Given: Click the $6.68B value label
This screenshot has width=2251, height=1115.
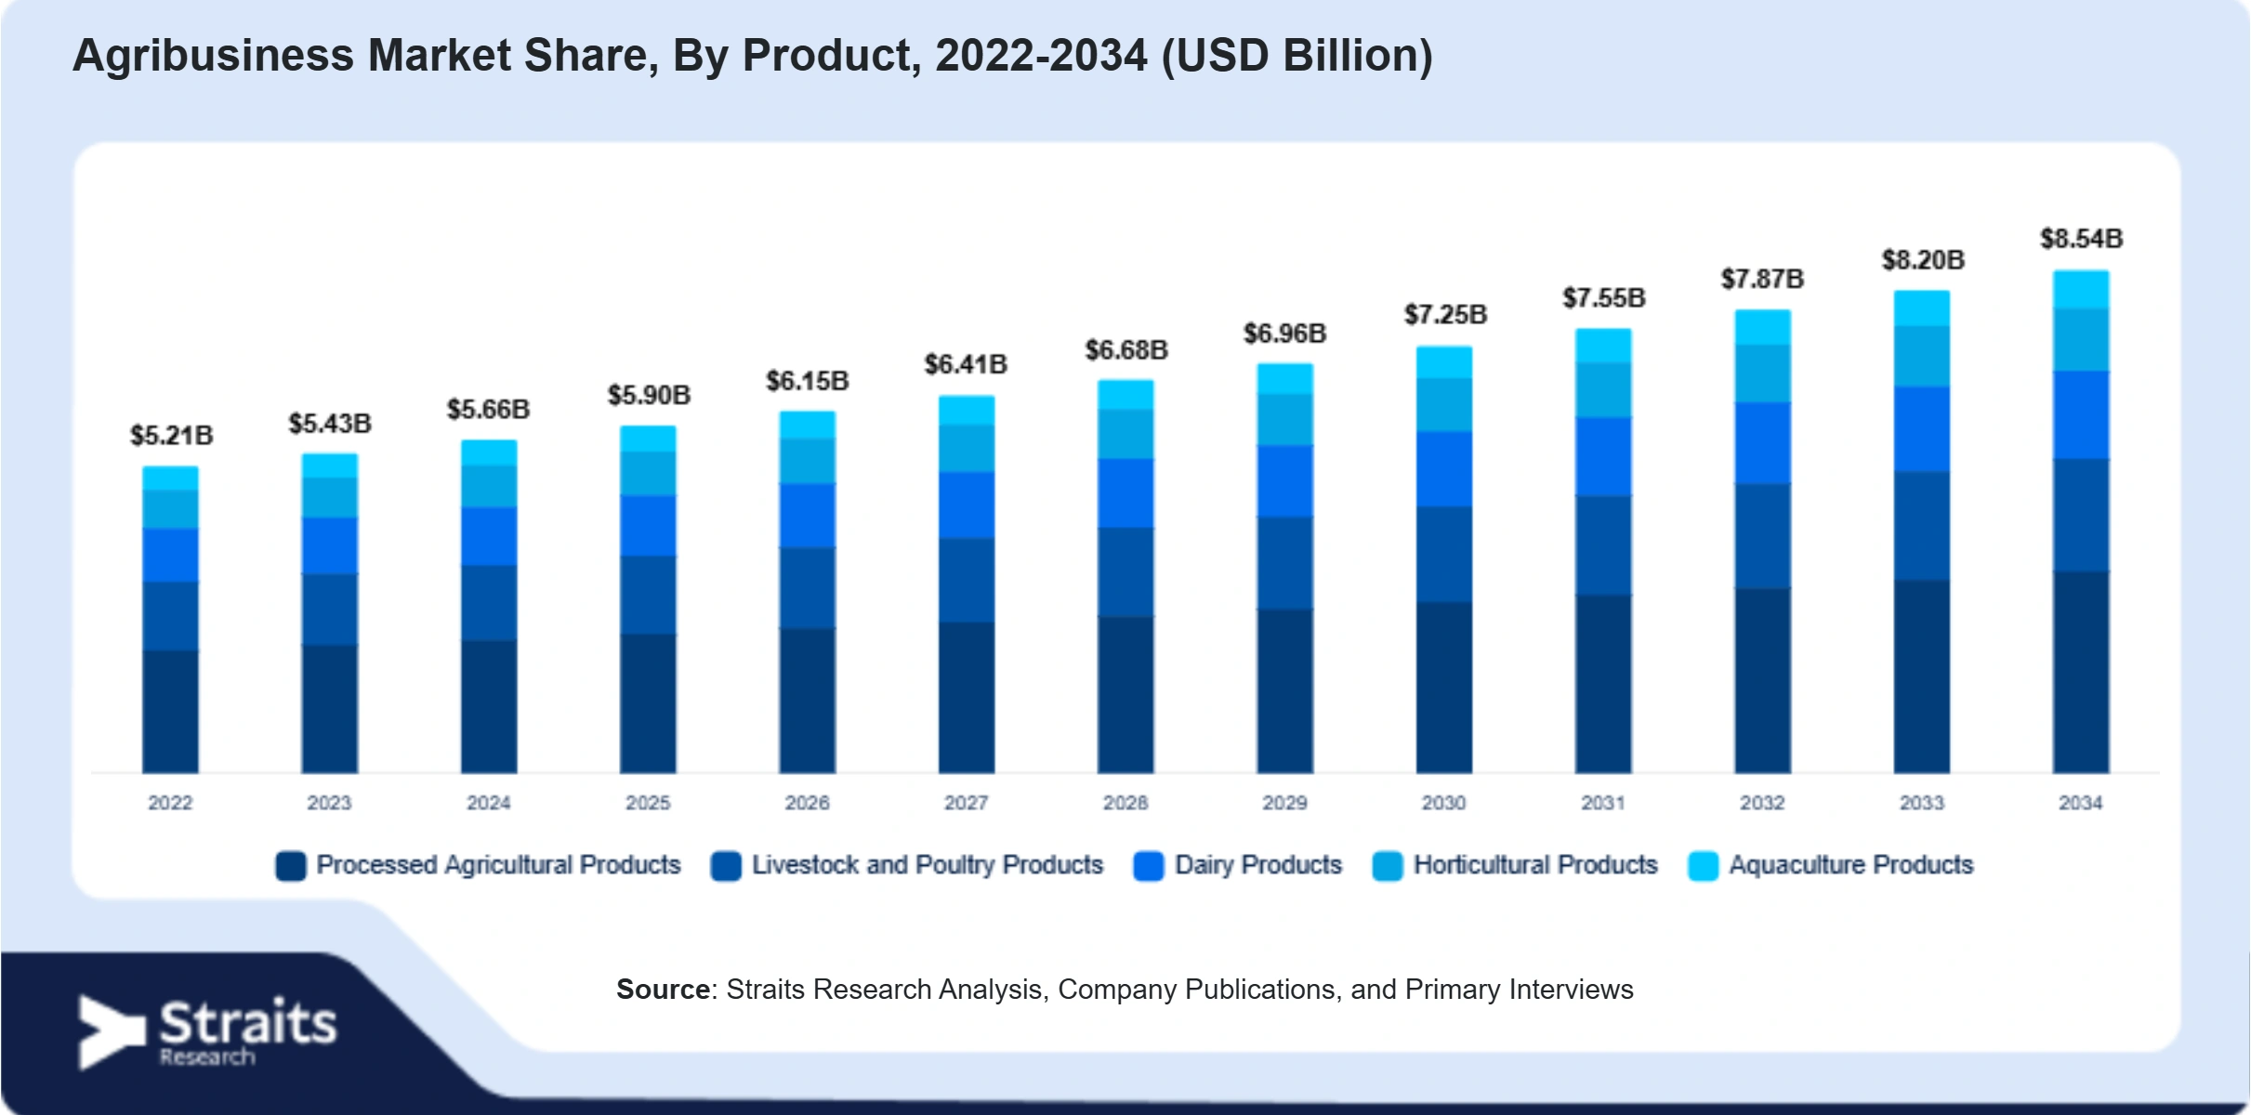Looking at the screenshot, I should point(1126,350).
